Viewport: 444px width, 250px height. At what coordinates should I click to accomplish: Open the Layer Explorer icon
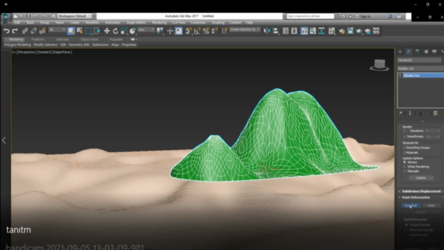tap(294, 31)
